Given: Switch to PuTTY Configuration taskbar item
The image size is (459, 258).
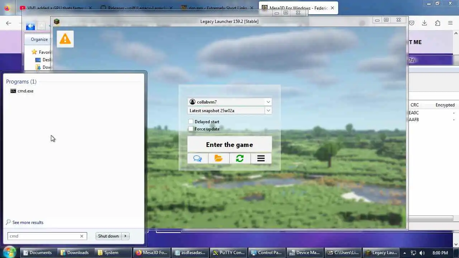Looking at the screenshot, I should point(228,253).
